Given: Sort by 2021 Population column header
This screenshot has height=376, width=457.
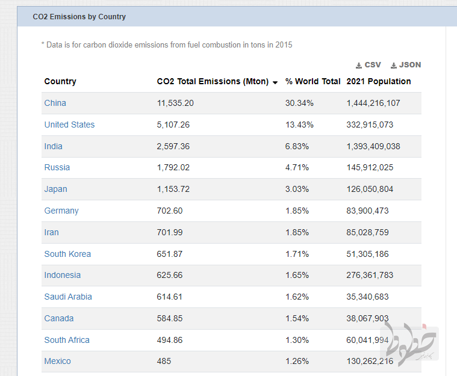Looking at the screenshot, I should point(379,81).
